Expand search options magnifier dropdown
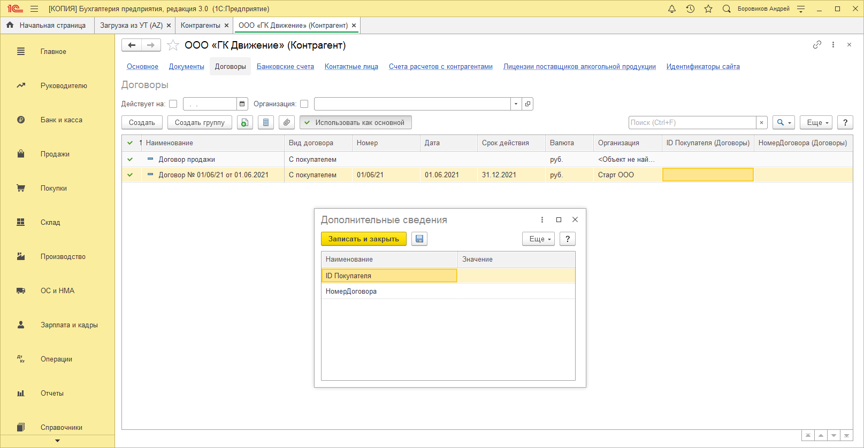Viewport: 864px width, 448px height. point(783,122)
